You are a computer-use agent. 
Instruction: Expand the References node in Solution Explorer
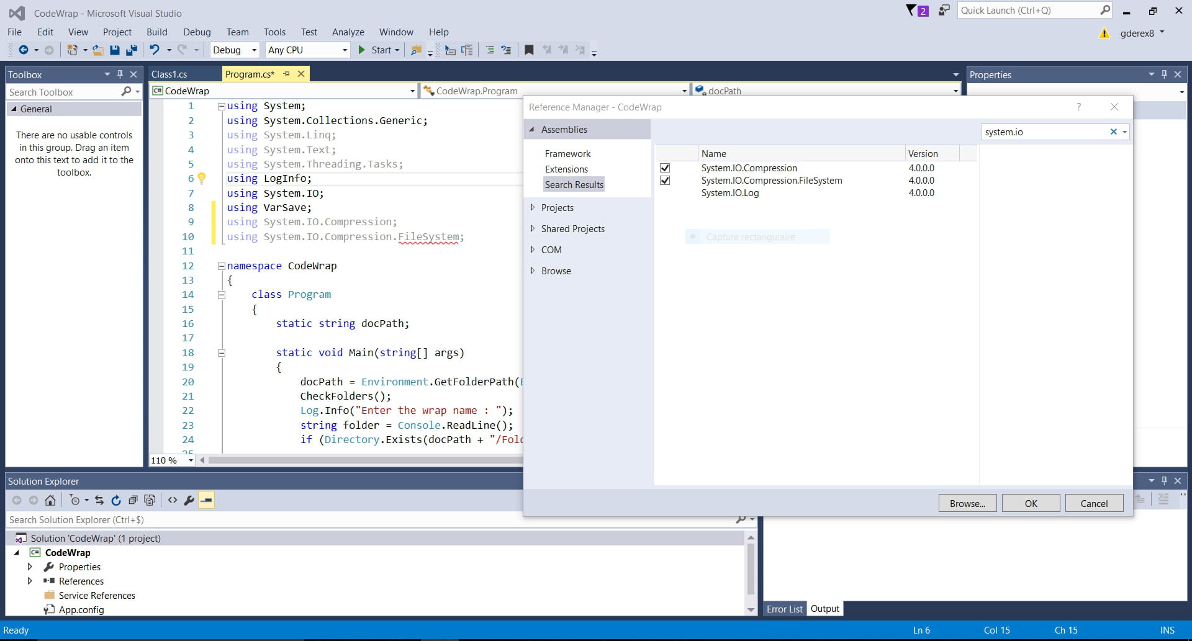click(x=30, y=581)
